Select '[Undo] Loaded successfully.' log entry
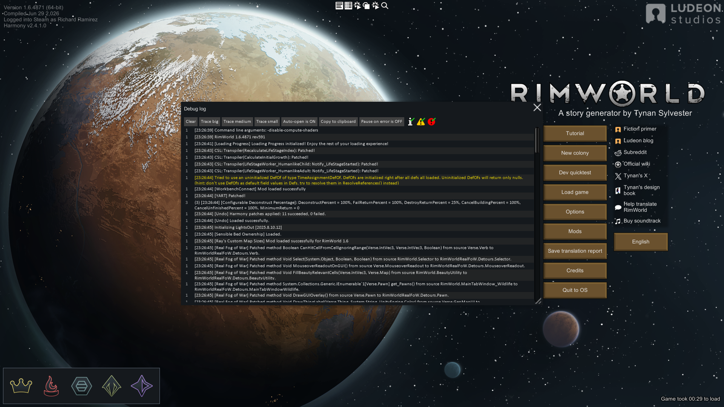 tap(358, 220)
